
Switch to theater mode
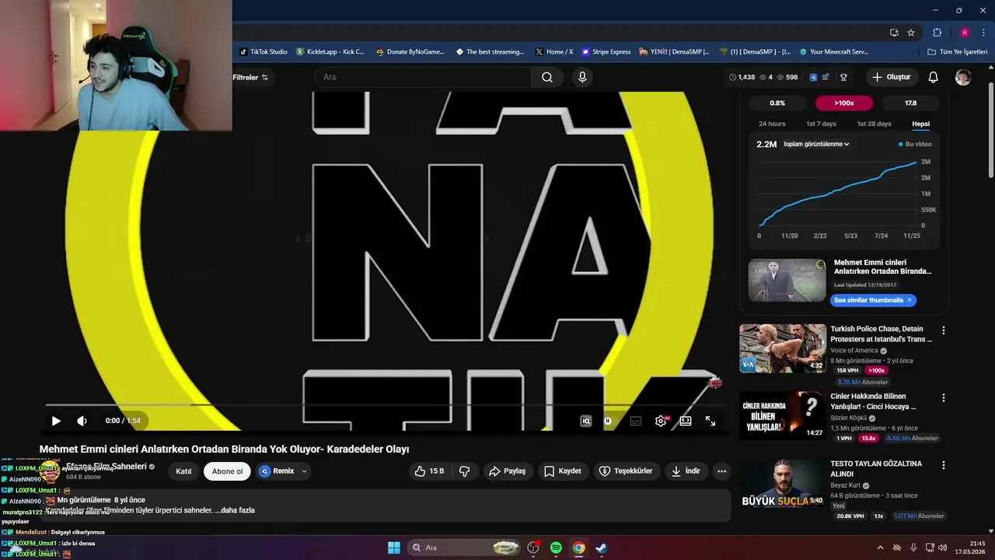[x=686, y=421]
